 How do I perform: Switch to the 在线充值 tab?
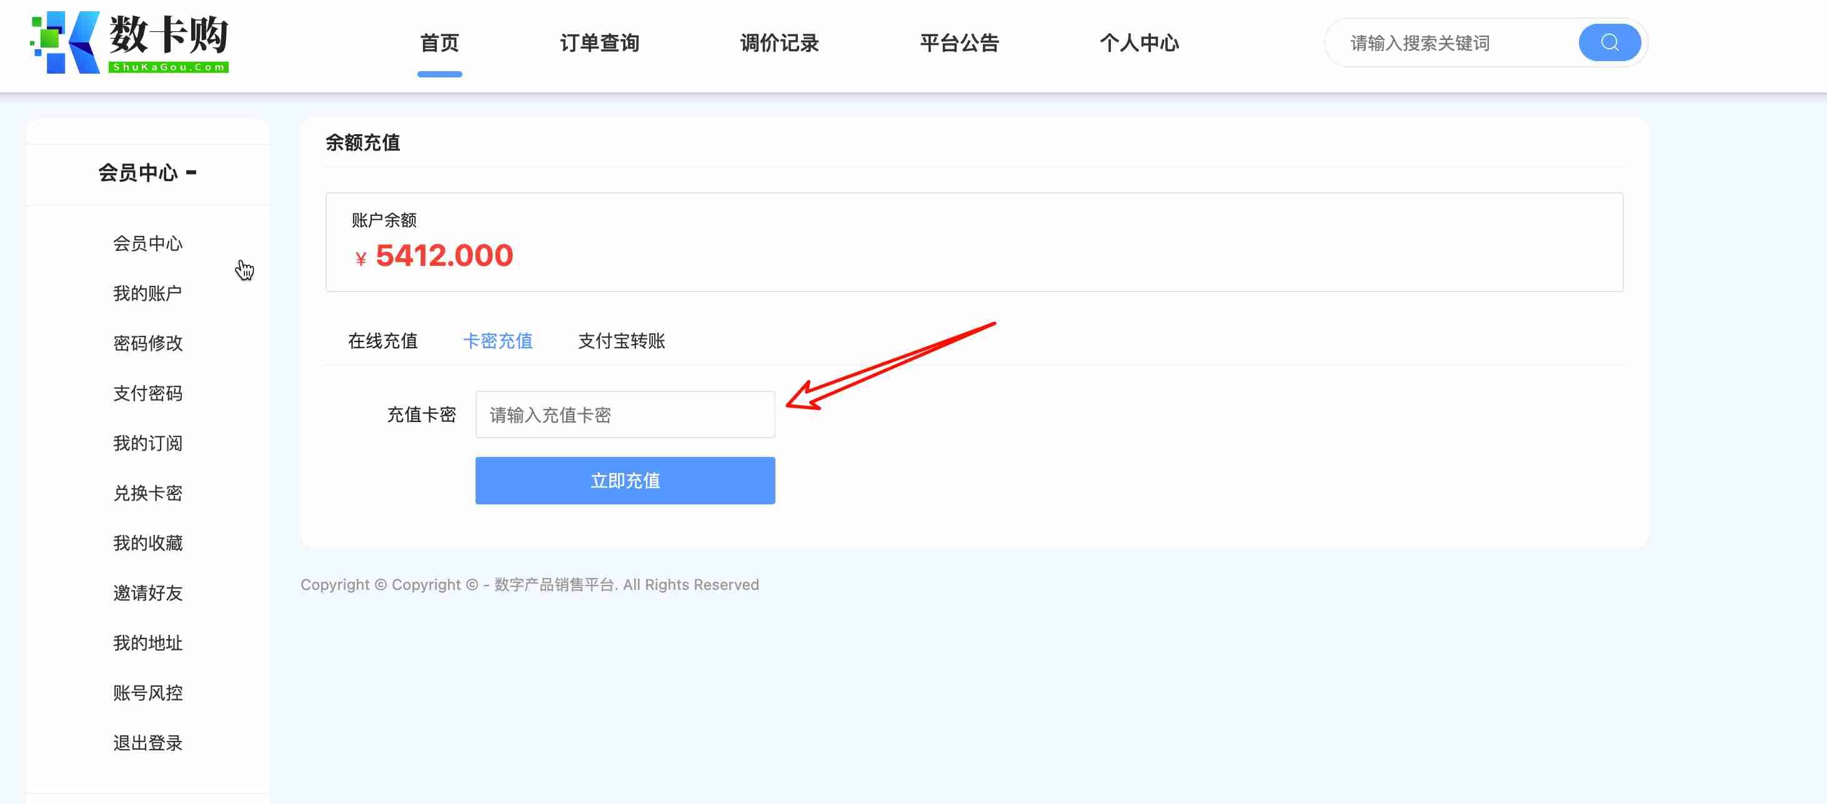tap(382, 341)
